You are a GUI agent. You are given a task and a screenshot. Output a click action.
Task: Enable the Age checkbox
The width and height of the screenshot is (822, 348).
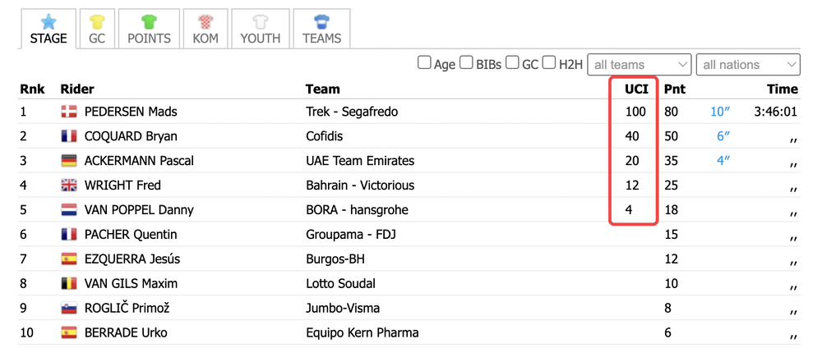coord(423,63)
